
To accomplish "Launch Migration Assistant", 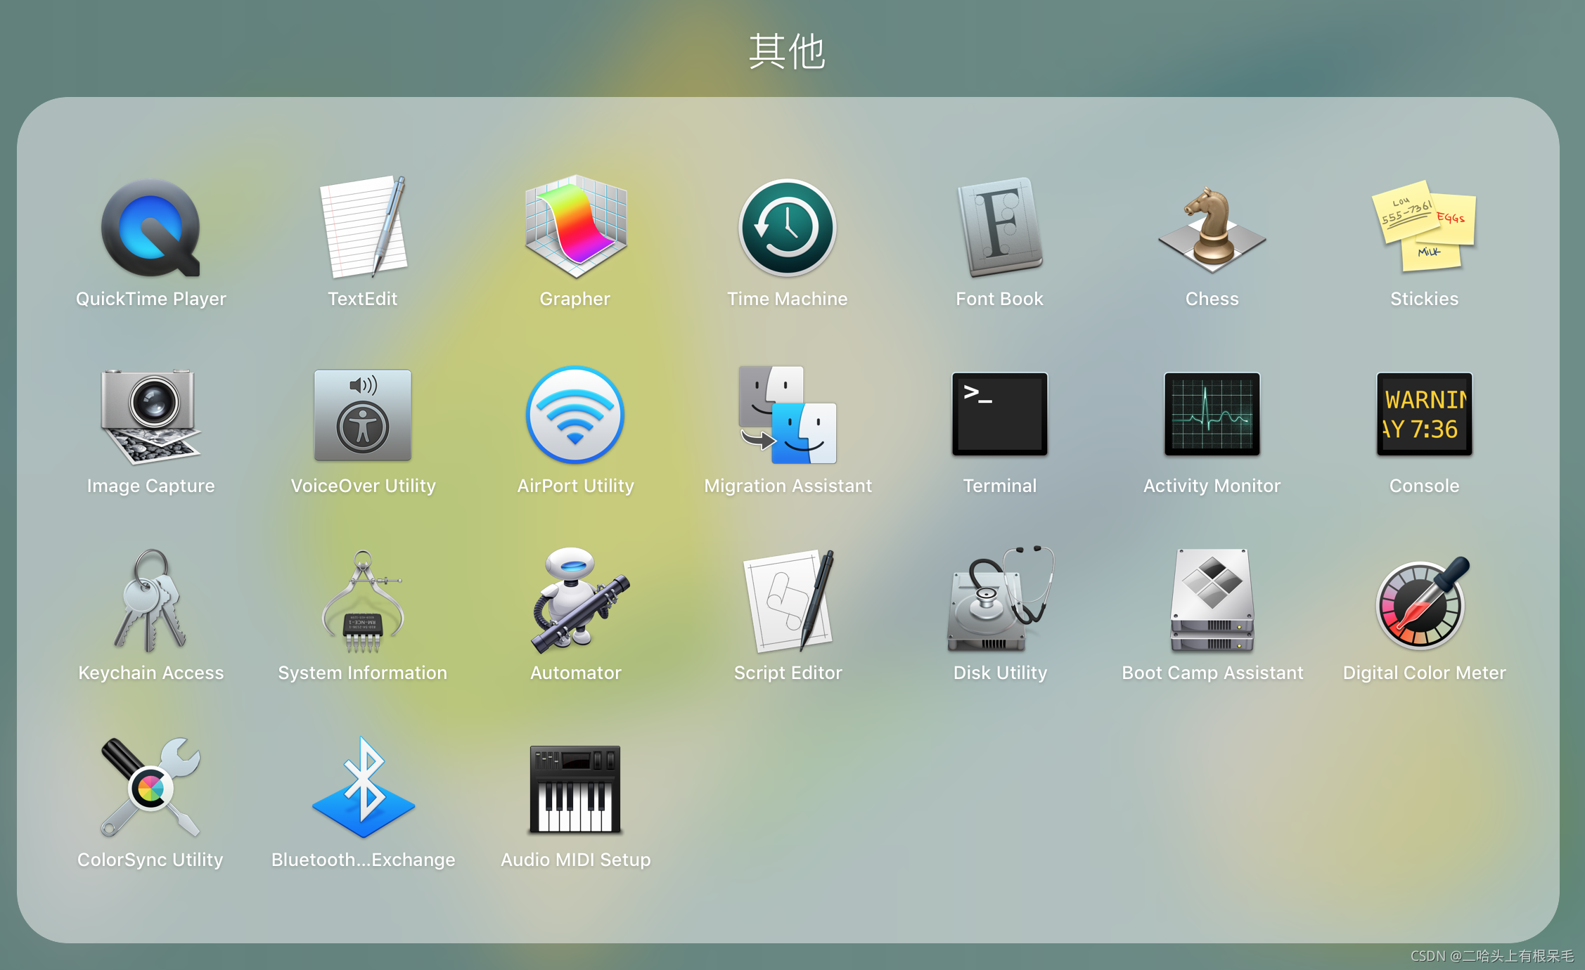I will coord(787,415).
